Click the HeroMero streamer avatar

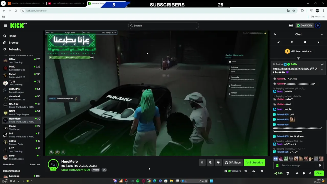coord(53,165)
